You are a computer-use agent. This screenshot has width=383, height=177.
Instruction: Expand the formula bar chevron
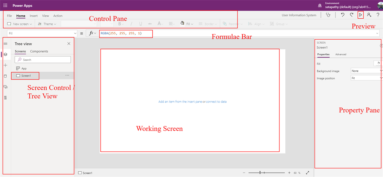point(378,33)
